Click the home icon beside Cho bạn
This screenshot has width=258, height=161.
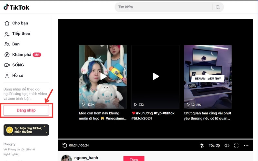pyautogui.click(x=7, y=23)
